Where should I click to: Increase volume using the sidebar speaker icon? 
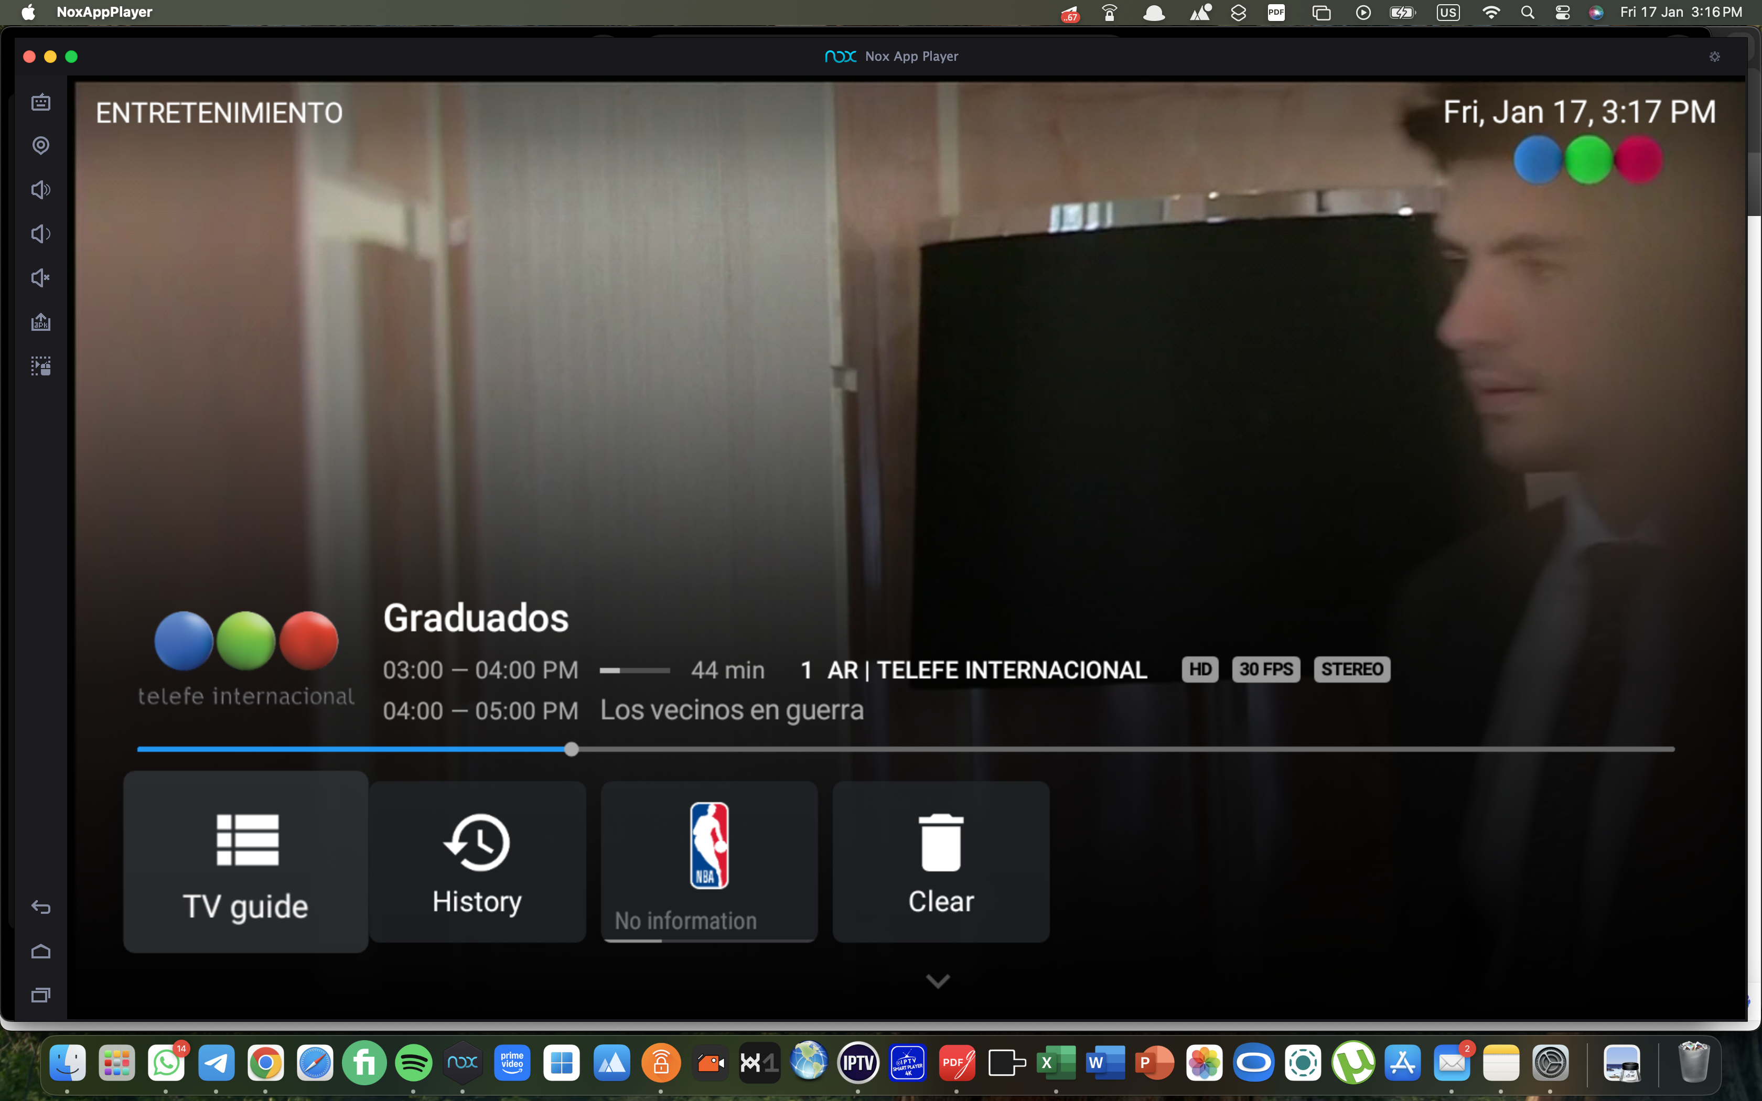tap(41, 189)
